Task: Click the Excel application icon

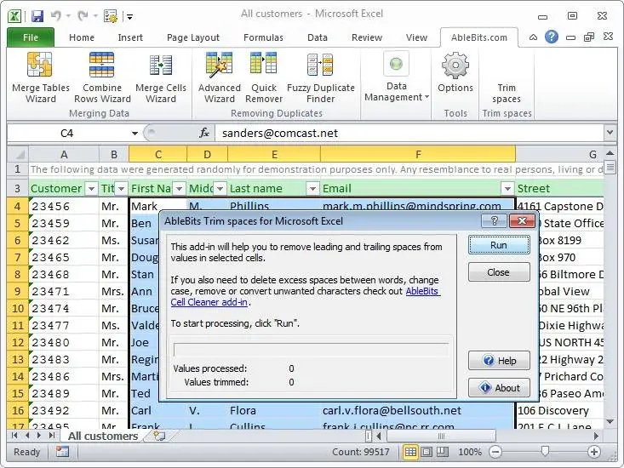Action: 14,16
